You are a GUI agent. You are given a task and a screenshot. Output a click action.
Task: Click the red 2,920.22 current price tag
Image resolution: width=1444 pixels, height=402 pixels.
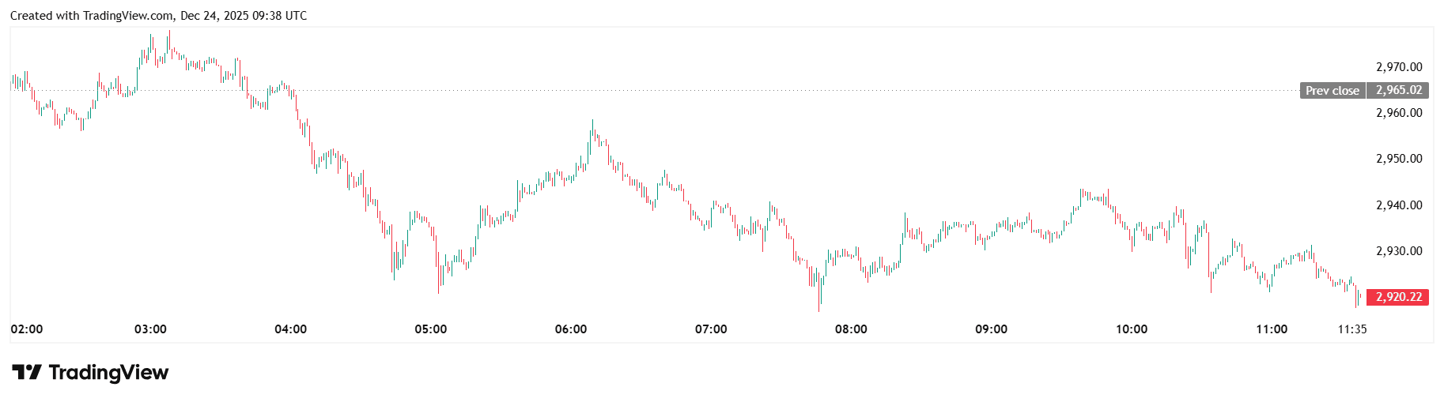tap(1398, 298)
